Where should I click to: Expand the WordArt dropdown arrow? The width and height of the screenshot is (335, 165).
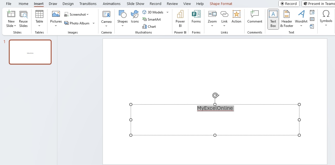click(x=301, y=26)
